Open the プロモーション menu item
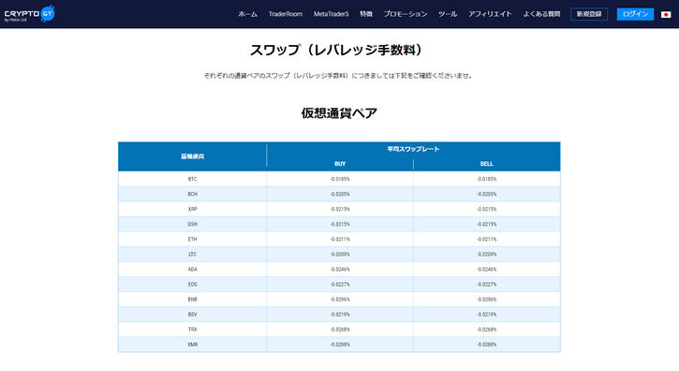 pyautogui.click(x=406, y=14)
